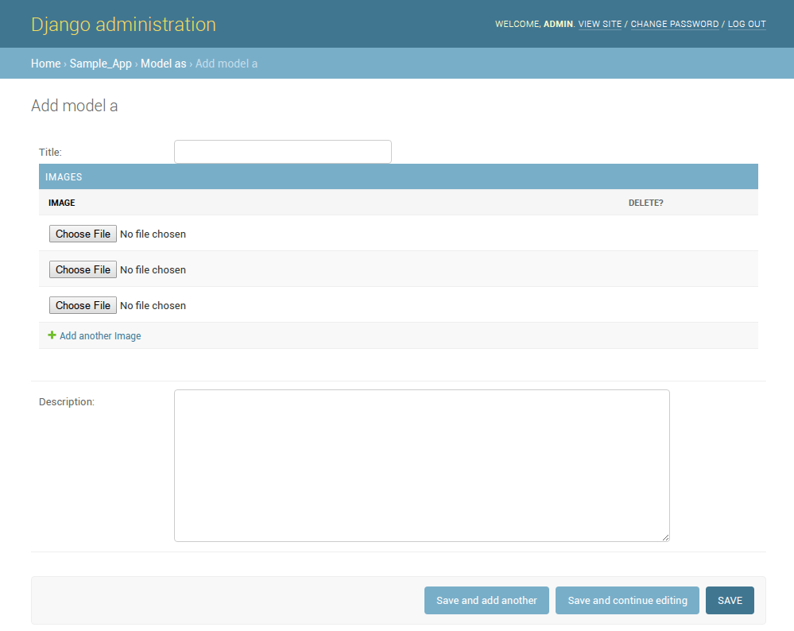The height and width of the screenshot is (631, 794).
Task: Click the IMAGE column header
Action: pyautogui.click(x=62, y=203)
